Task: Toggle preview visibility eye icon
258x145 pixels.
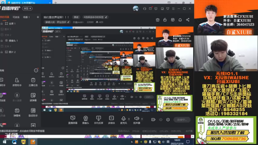Action: click(x=161, y=120)
